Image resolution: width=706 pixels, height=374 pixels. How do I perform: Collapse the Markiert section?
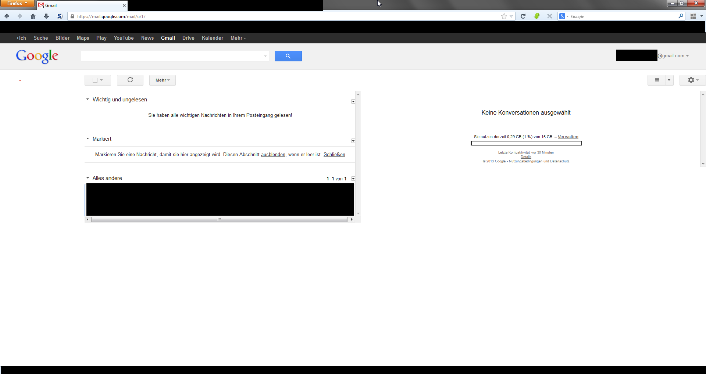[x=88, y=139]
